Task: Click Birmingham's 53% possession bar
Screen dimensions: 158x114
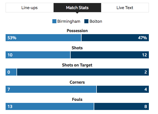Action: tap(43, 38)
